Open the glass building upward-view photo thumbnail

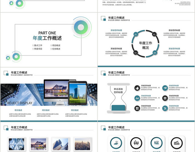coord(16,144)
